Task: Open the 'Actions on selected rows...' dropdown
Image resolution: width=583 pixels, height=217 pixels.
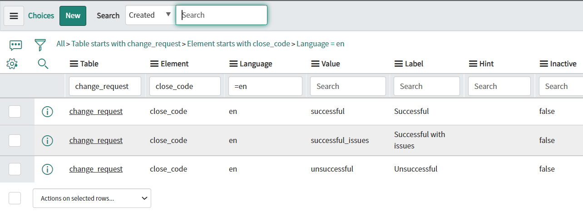Action: [92, 198]
